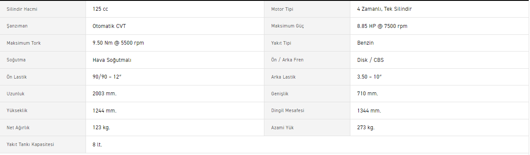Select the 4 Zamanlı, Tek Silindir value

[385, 9]
